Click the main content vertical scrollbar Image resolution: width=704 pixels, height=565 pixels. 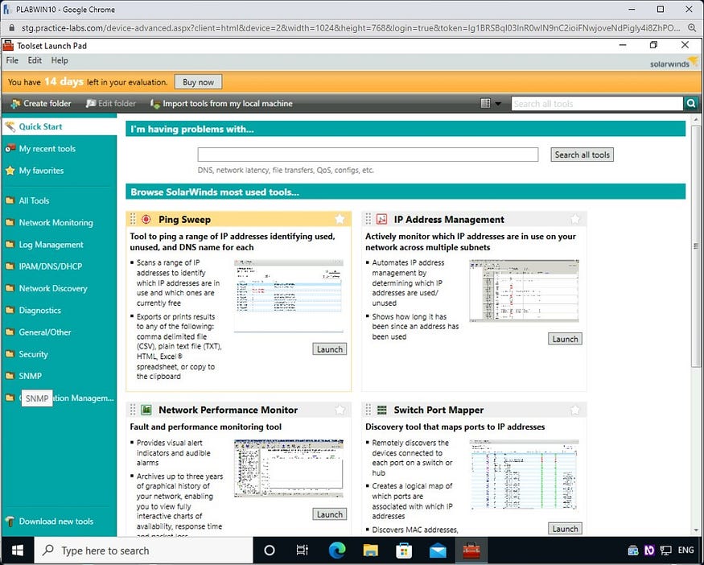pyautogui.click(x=695, y=246)
